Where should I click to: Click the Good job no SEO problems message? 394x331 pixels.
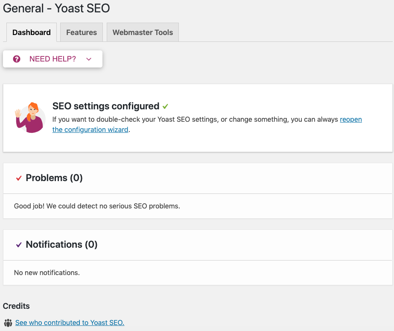coord(97,206)
